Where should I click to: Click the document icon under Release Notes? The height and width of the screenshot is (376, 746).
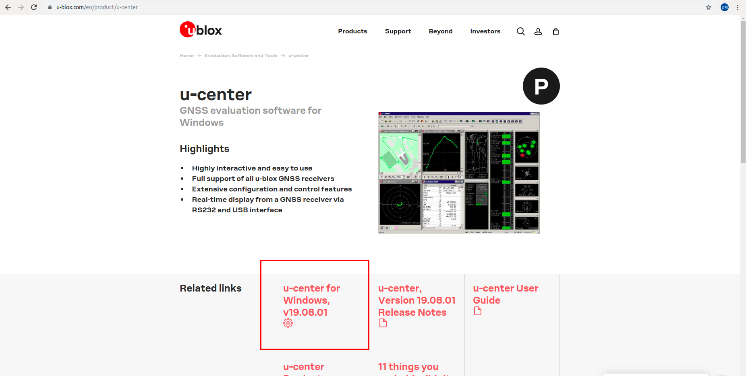tap(383, 323)
